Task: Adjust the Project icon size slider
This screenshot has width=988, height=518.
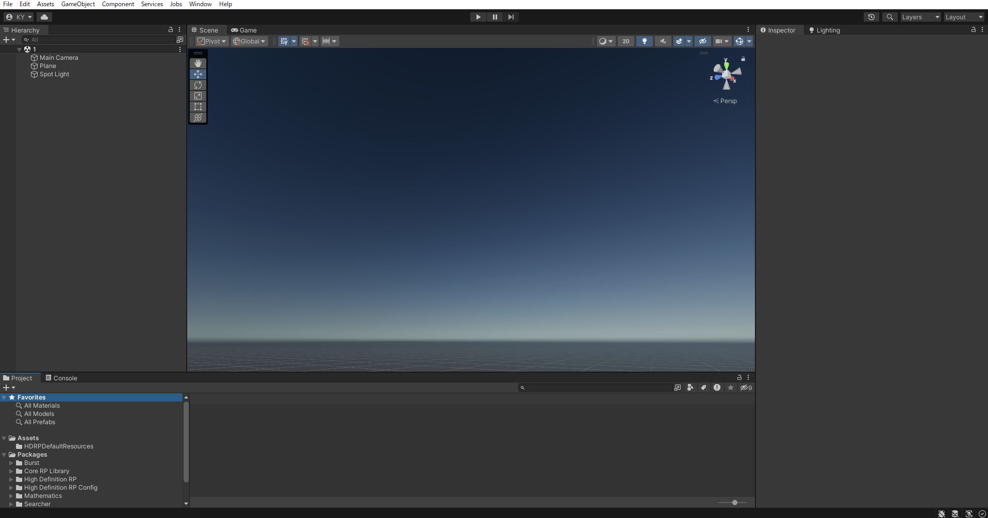Action: pos(734,502)
